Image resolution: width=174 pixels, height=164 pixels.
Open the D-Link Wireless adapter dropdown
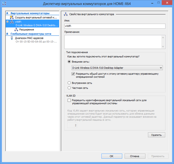point(161,68)
